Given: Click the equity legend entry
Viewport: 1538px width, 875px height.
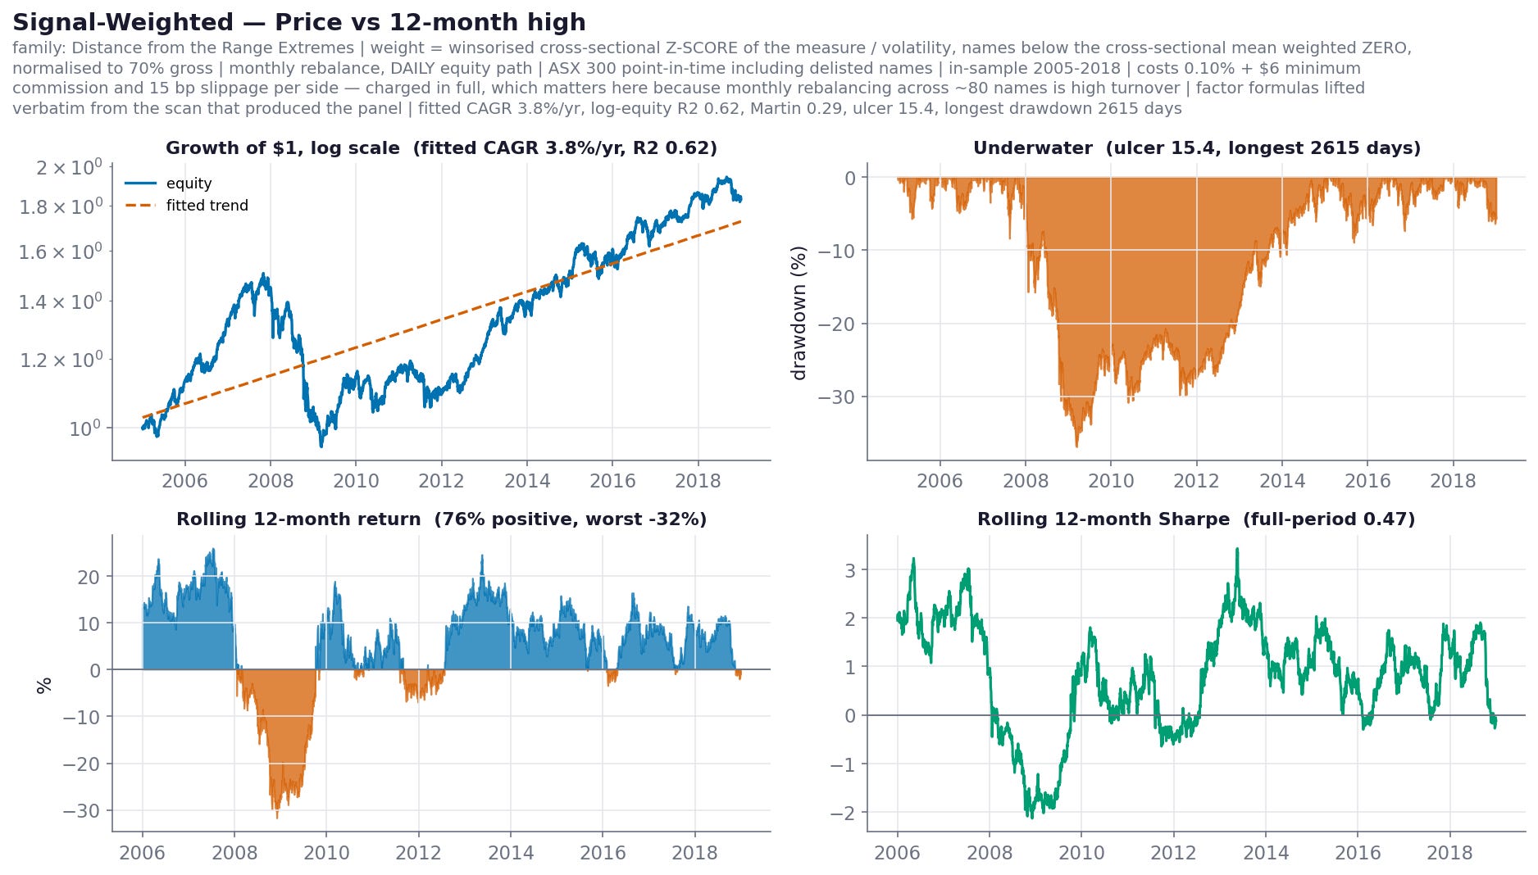Looking at the screenshot, I should (169, 184).
